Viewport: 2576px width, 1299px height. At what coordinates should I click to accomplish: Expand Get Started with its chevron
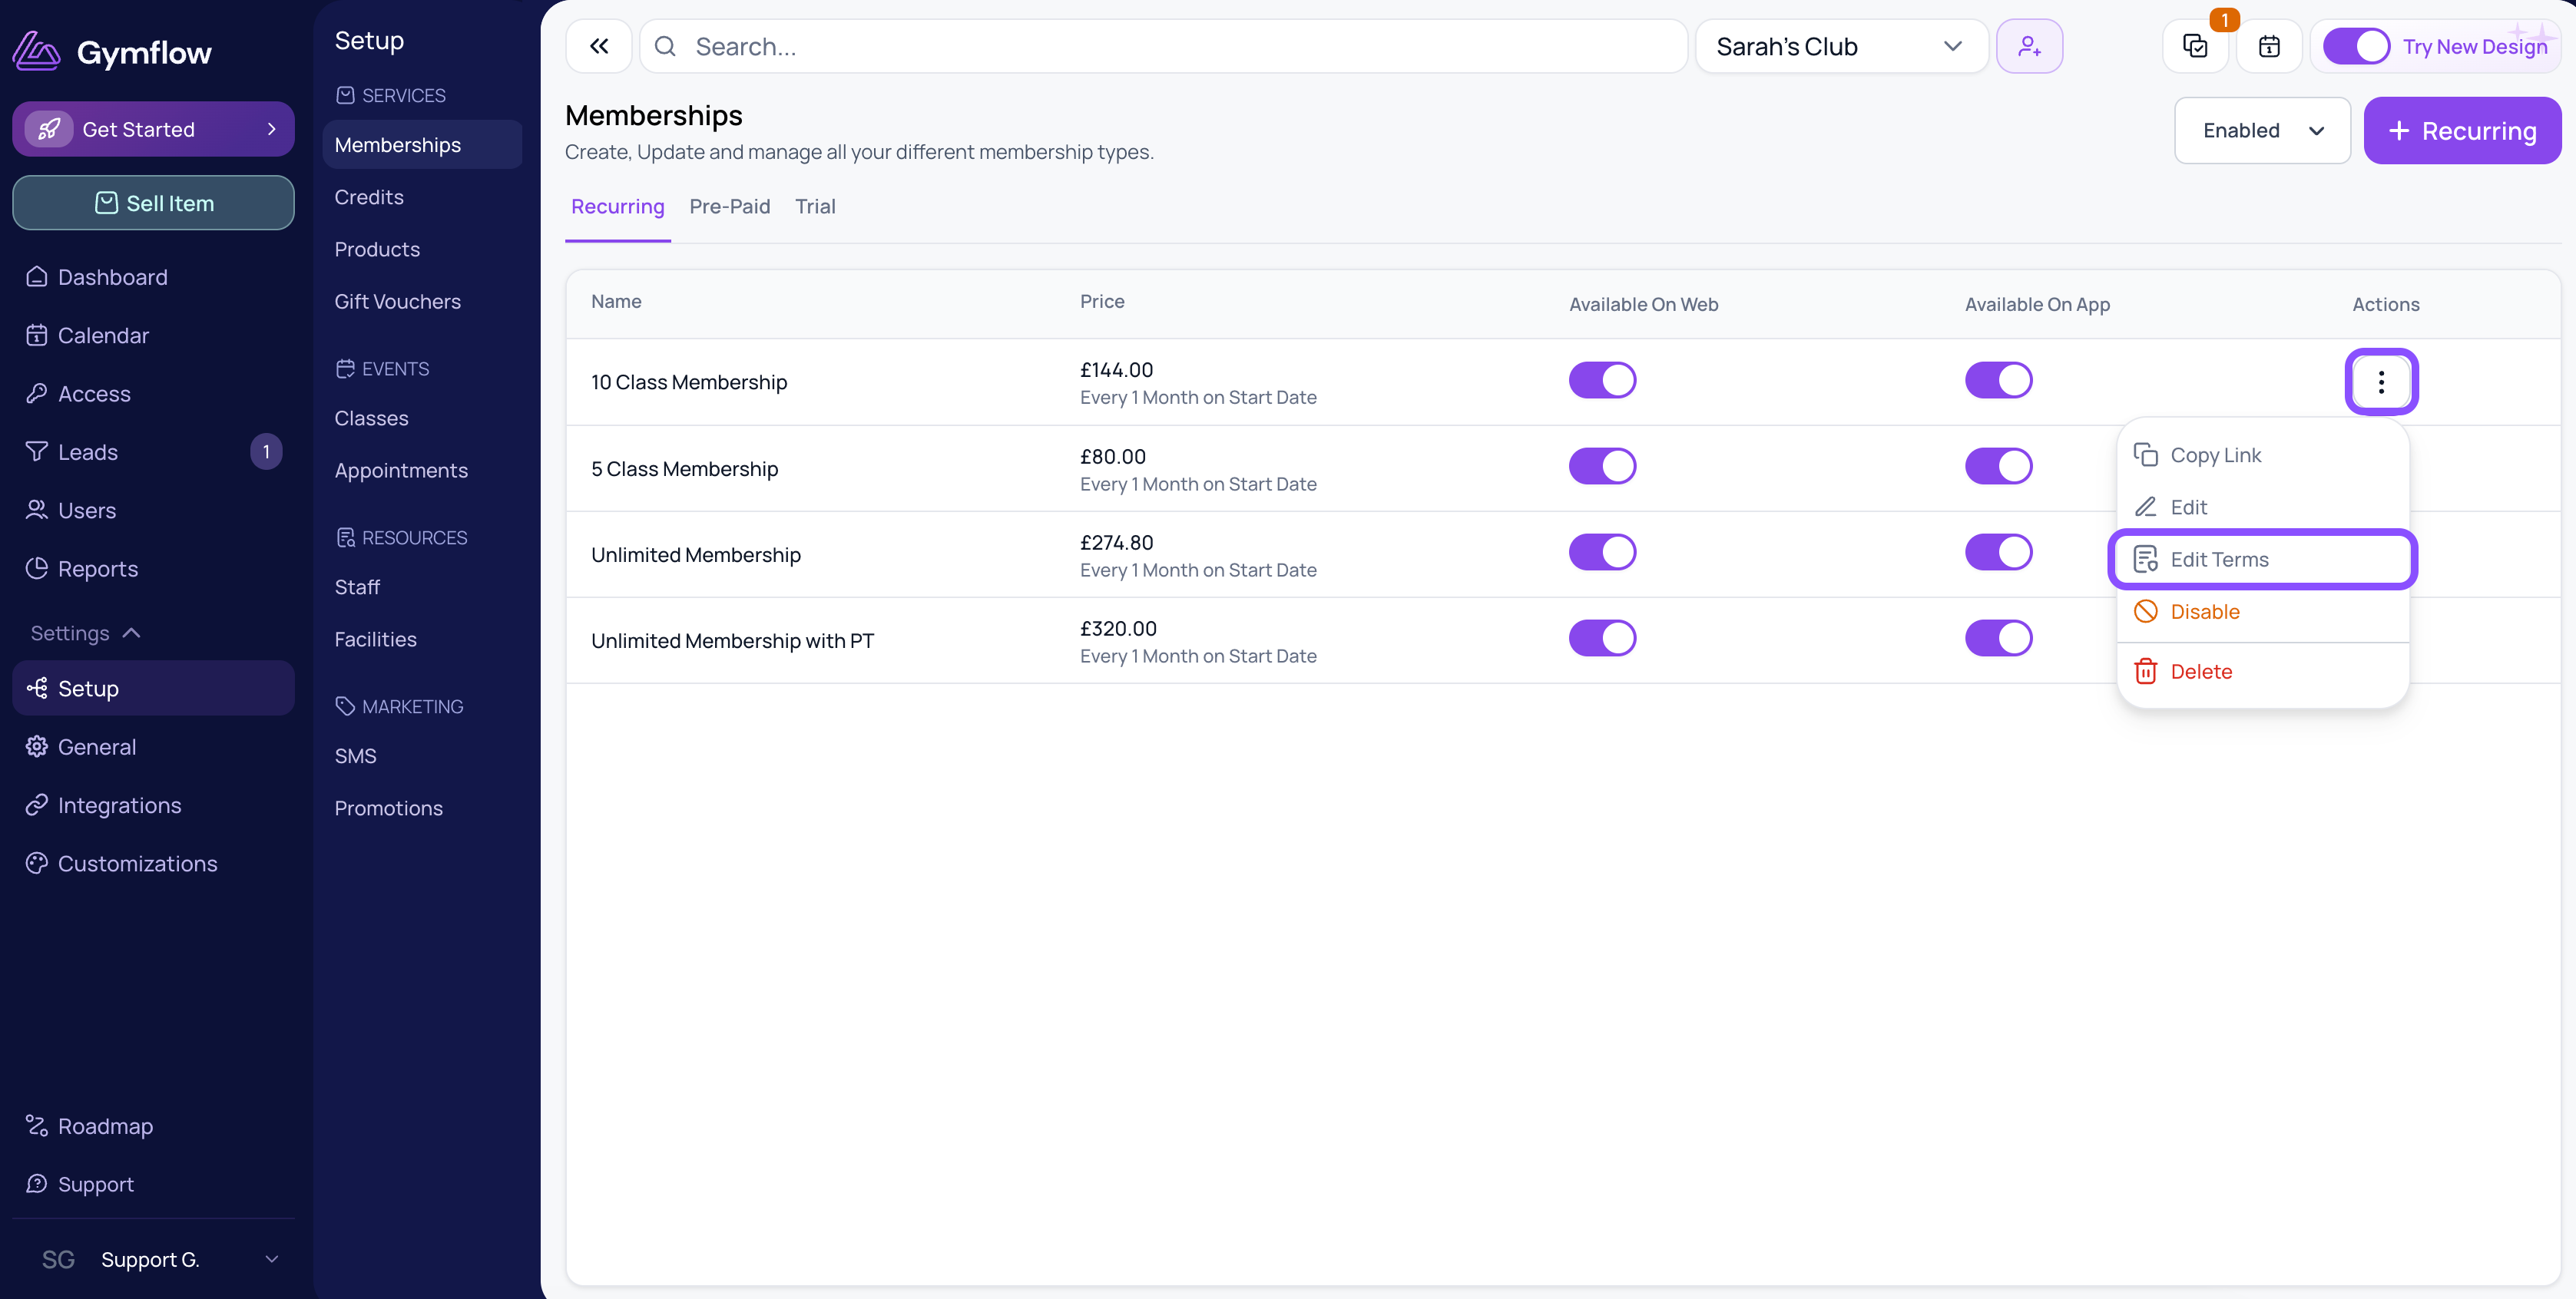(x=271, y=129)
